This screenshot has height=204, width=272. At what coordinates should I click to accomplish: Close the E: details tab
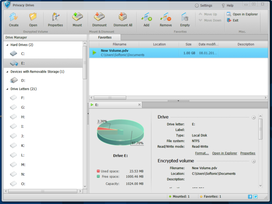tap(139, 105)
